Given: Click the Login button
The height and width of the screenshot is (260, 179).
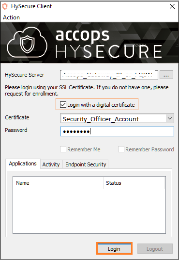Looking at the screenshot, I should 114,249.
